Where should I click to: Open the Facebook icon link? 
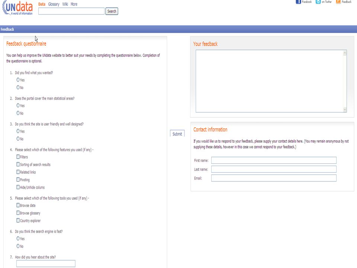[x=298, y=2]
